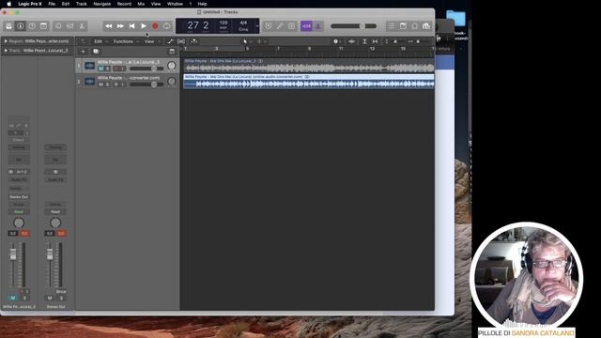
Task: Start playback with Play button
Action: 144,26
